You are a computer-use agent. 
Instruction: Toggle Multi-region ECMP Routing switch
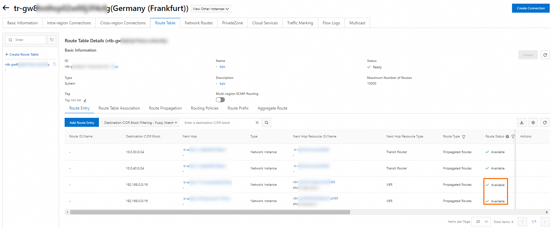[x=220, y=100]
